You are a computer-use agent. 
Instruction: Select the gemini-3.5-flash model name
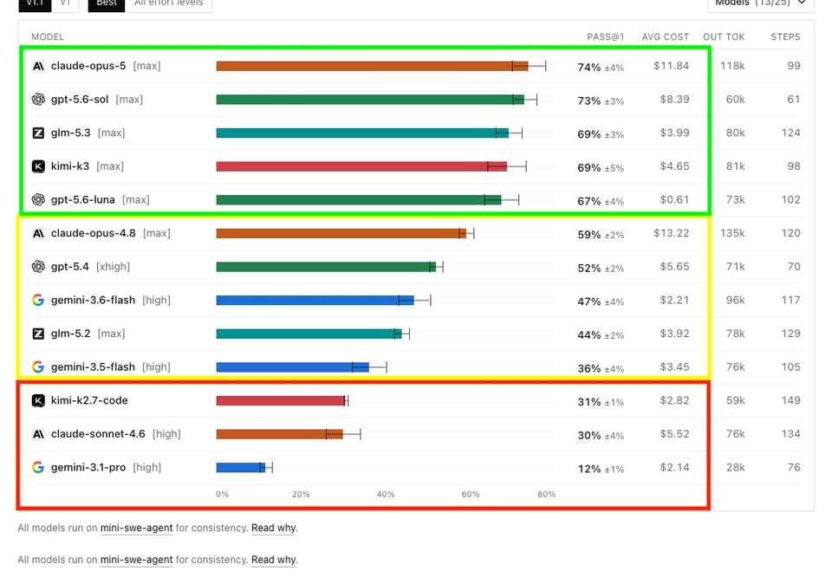[x=93, y=366]
